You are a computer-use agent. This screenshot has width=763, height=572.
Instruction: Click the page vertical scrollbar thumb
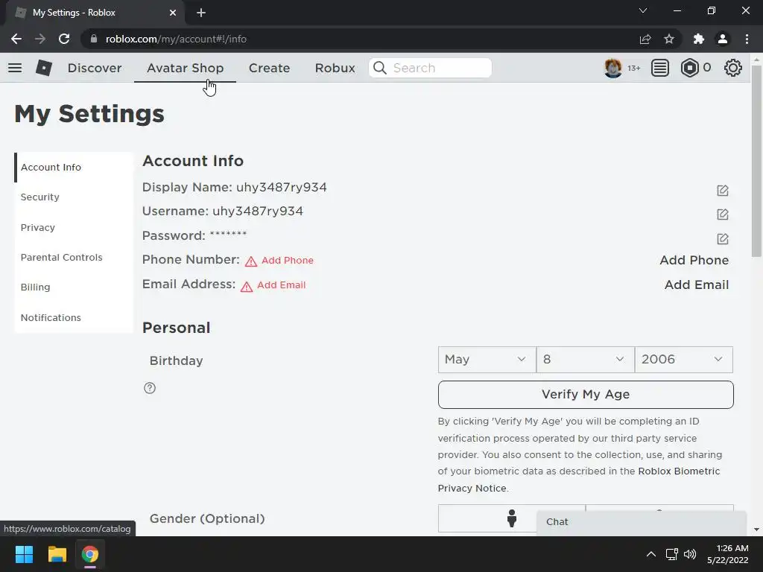point(756,161)
